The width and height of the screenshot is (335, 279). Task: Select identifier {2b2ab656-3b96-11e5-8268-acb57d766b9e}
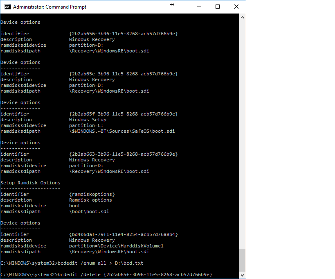tap(123, 34)
